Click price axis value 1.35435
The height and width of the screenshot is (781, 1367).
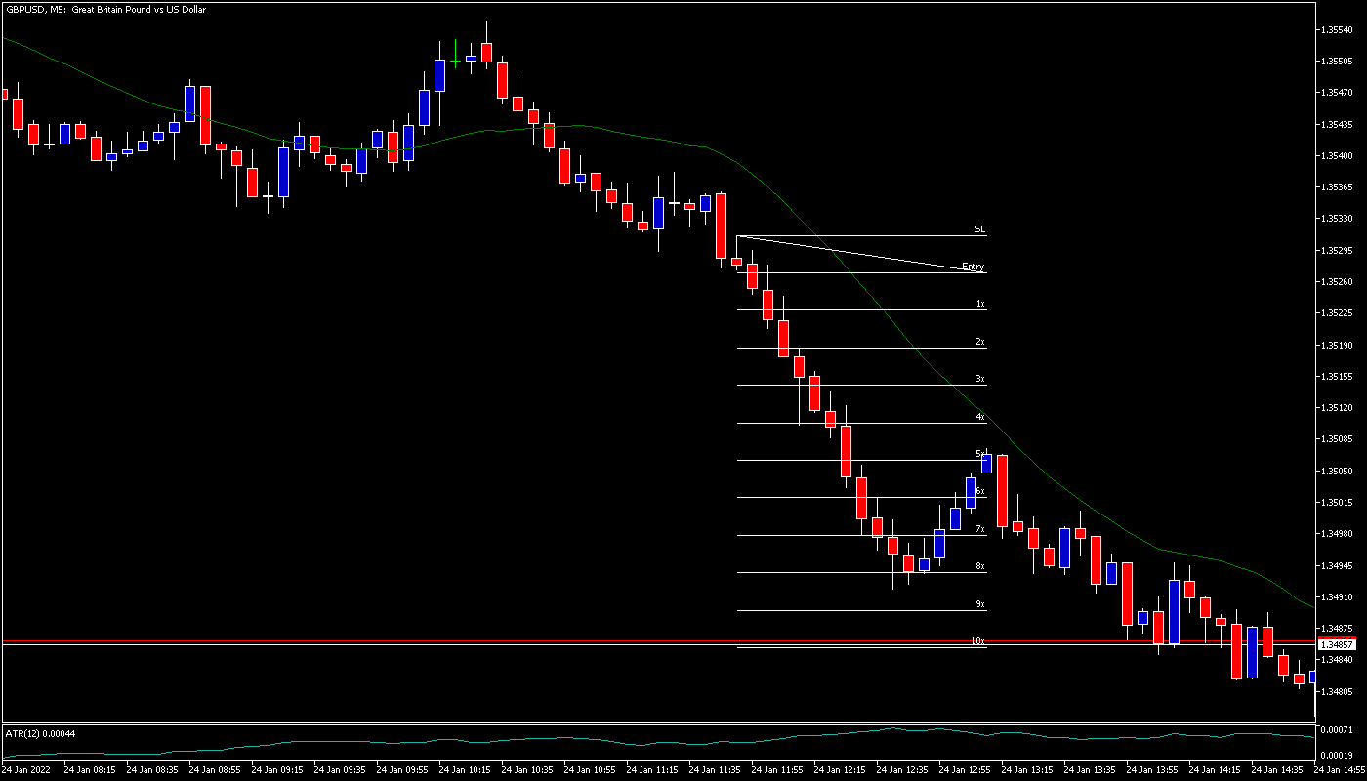(1338, 125)
